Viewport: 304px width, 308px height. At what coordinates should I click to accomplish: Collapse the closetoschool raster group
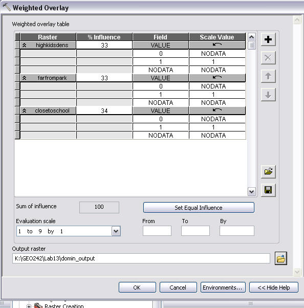coord(25,111)
